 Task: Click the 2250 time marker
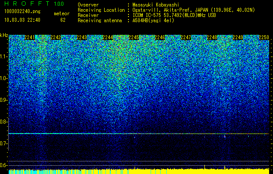pos(264,37)
